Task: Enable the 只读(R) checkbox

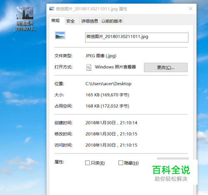Action: [x=87, y=163]
